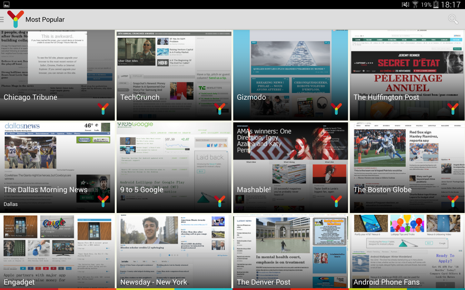
Task: Click the Y badge on Boston Globe tile
Action: pos(453,201)
